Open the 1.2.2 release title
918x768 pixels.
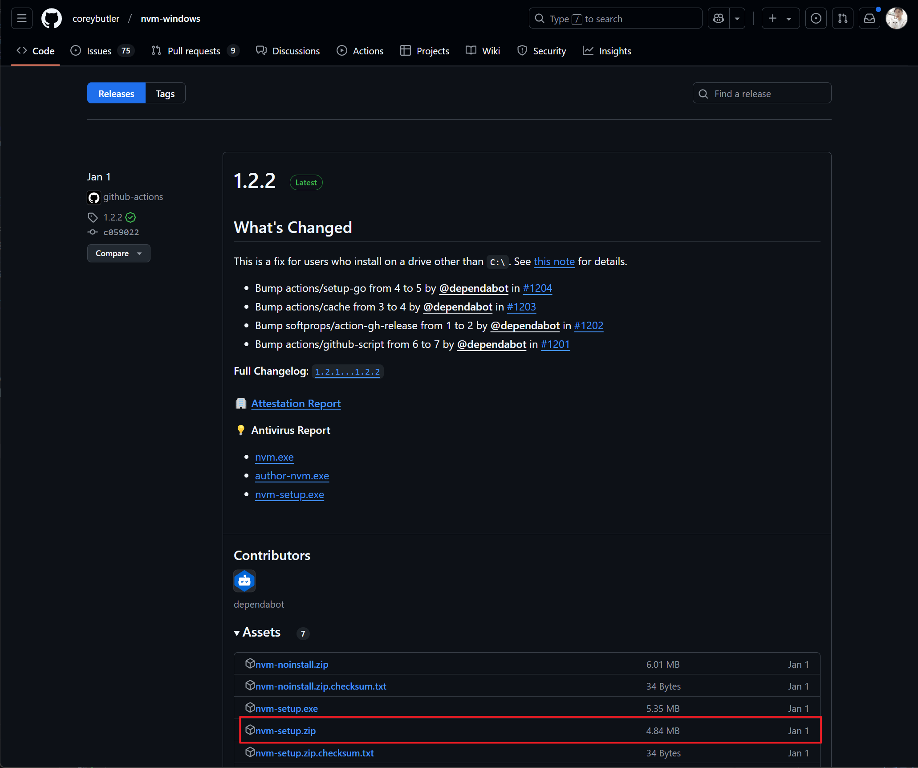[x=255, y=181]
